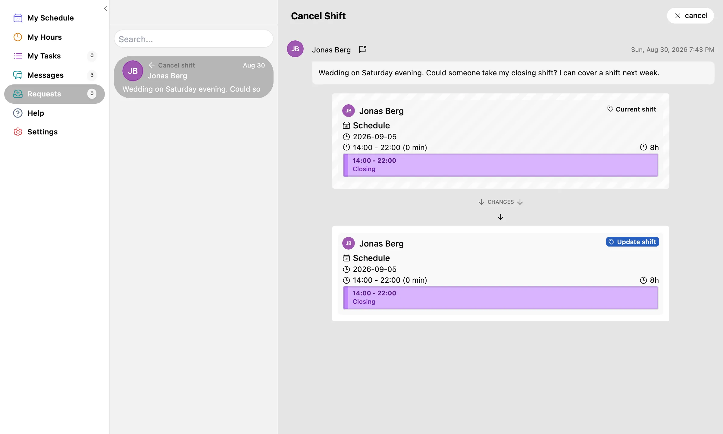Open message icon next to Jonas Berg

(x=363, y=49)
